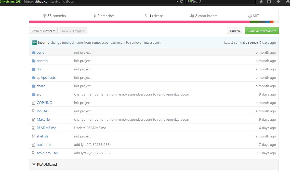This screenshot has width=290, height=172.
Task: Open build row init project commit
Action: coord(82,52)
